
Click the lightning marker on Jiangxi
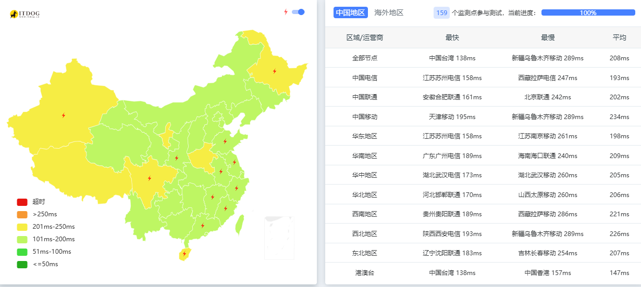click(x=213, y=197)
